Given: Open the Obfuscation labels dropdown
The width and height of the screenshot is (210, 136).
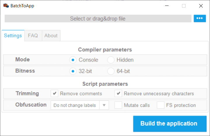Looking at the screenshot, I should tap(75, 105).
